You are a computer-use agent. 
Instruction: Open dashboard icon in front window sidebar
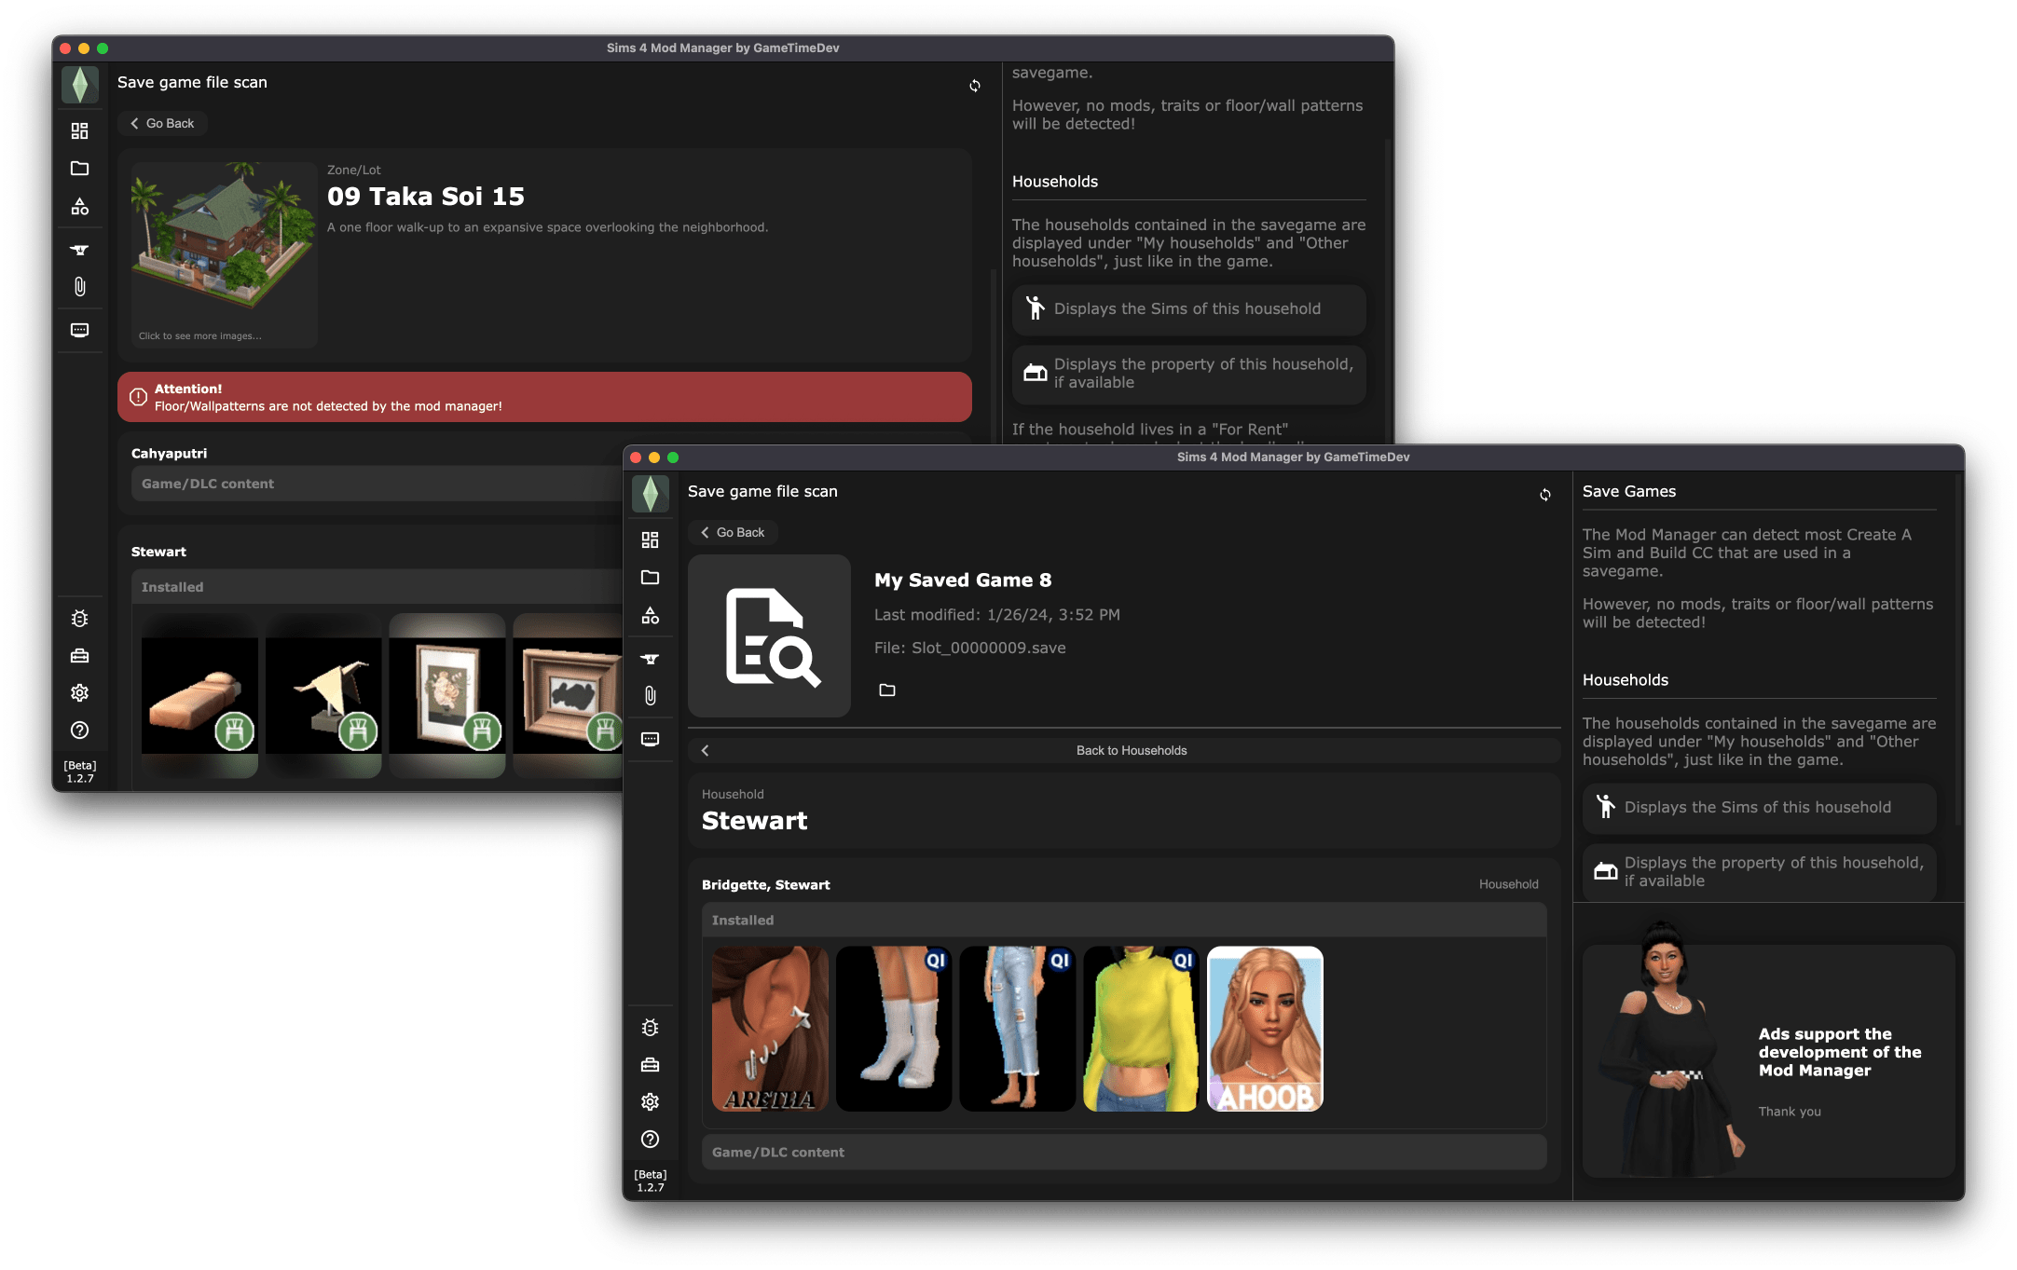coord(650,539)
